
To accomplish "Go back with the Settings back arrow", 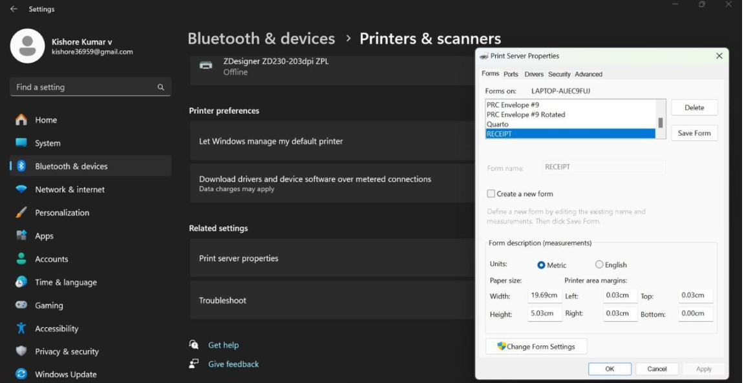I will 14,9.
